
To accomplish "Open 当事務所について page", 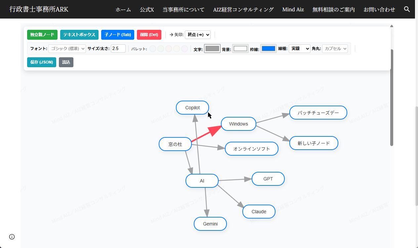I will click(x=184, y=10).
